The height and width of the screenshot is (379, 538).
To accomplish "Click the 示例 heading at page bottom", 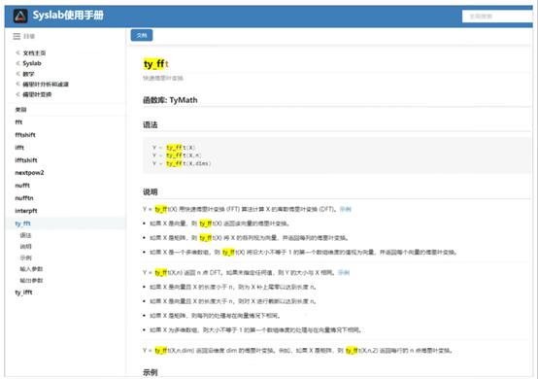I will click(x=151, y=372).
